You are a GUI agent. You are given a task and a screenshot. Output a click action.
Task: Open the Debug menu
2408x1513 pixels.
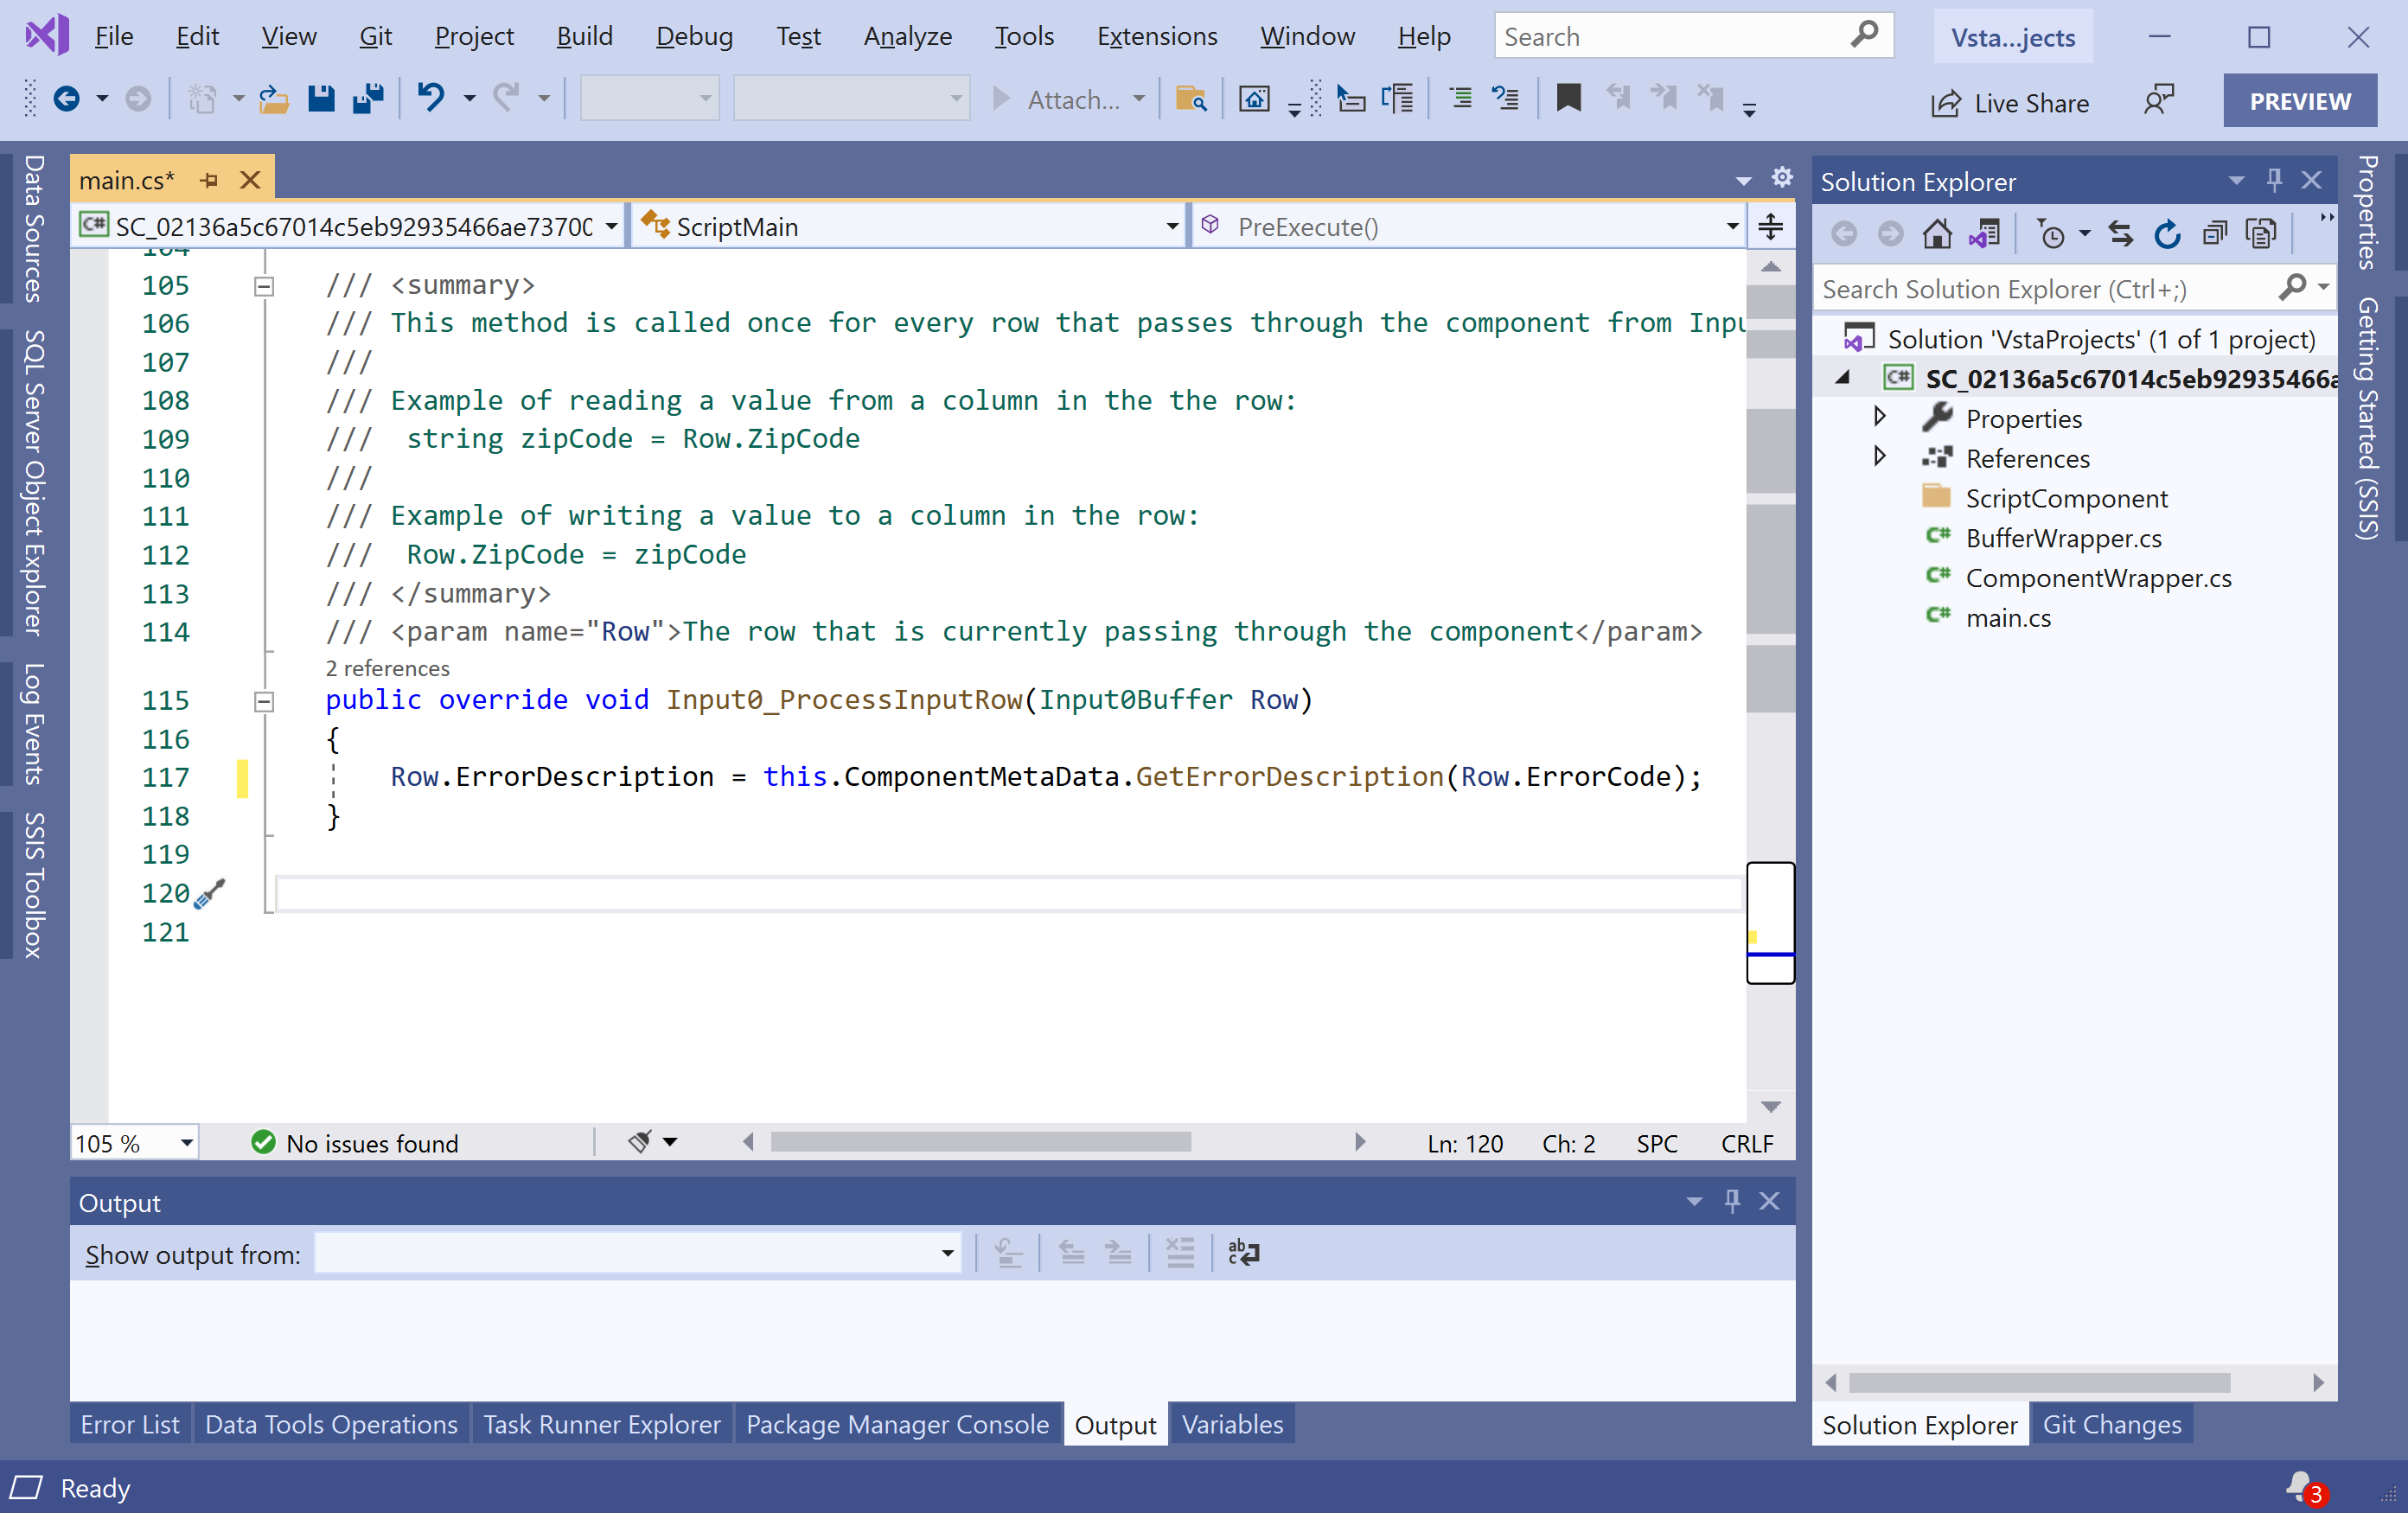694,37
